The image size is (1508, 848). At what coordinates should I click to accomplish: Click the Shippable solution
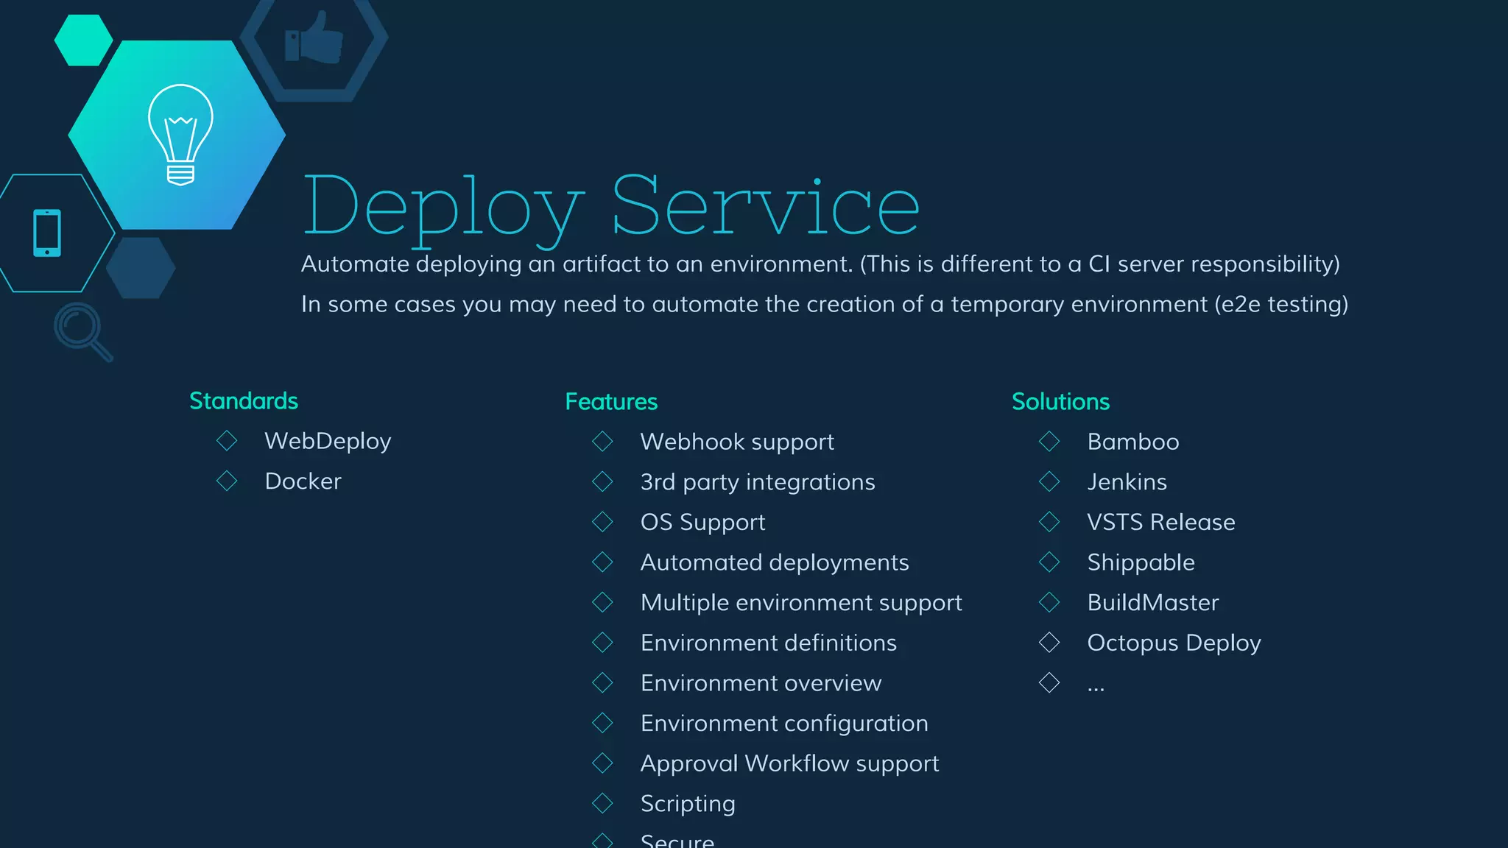point(1141,563)
